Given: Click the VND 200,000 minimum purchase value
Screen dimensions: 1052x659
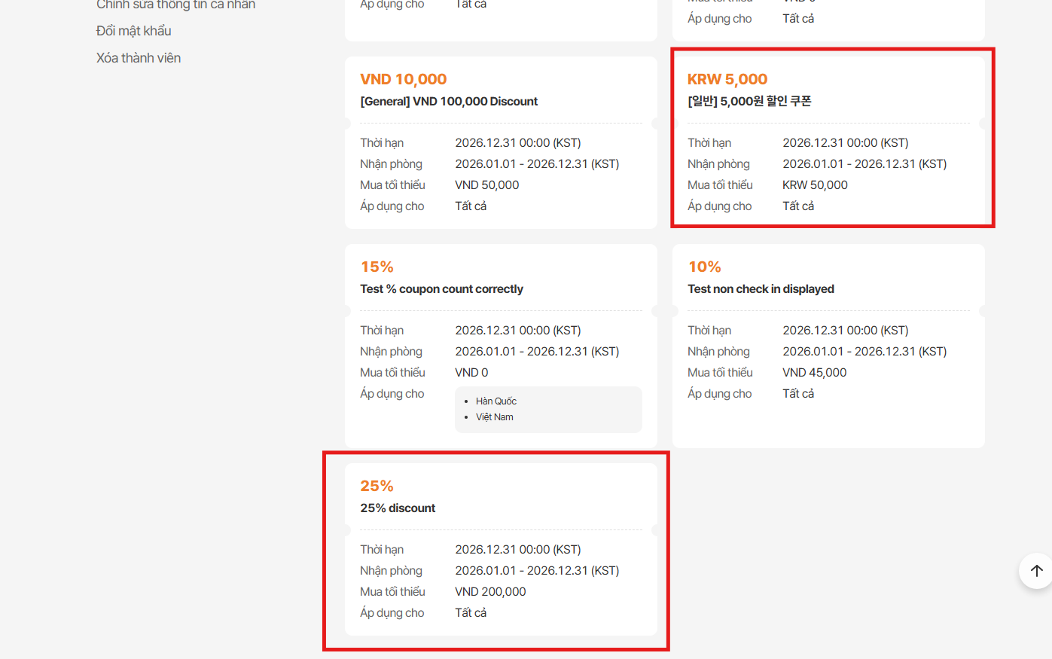Looking at the screenshot, I should (490, 592).
